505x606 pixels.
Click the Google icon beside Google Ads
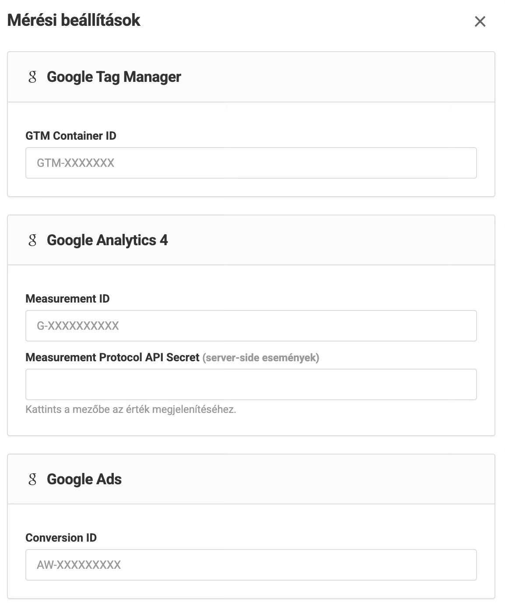[32, 479]
